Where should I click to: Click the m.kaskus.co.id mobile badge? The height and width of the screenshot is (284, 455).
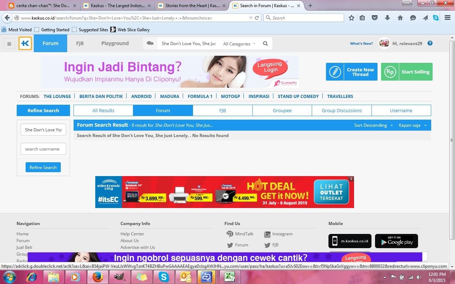(350, 241)
